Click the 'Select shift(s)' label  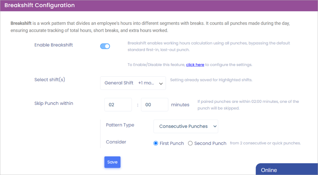coord(50,80)
